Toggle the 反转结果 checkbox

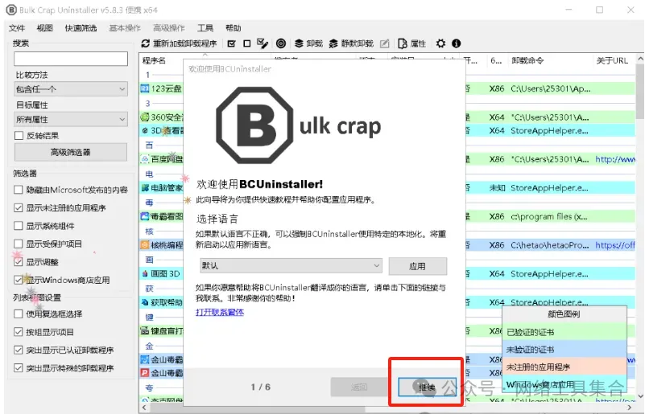(x=19, y=136)
